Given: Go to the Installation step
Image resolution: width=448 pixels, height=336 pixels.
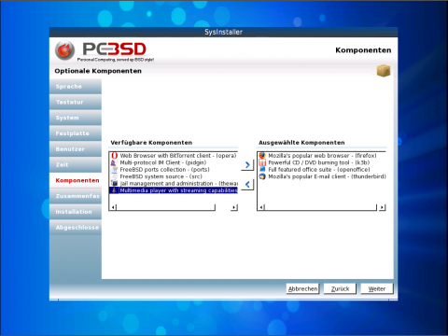Looking at the screenshot, I should 76,212.
